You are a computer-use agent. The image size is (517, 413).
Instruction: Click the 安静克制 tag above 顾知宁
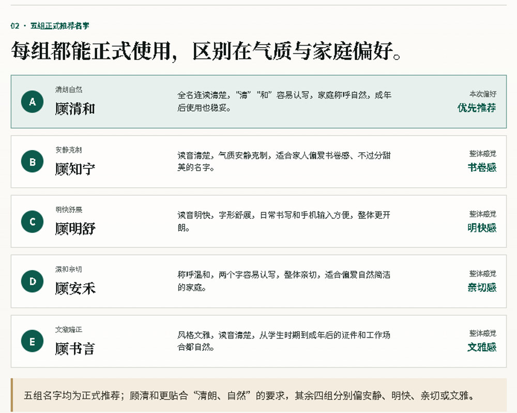[x=69, y=150]
